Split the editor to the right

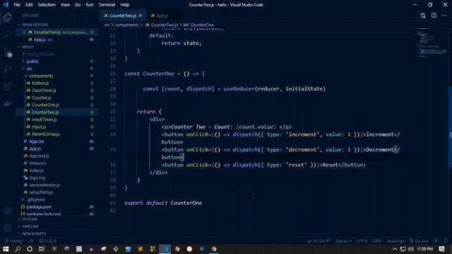tap(434, 16)
